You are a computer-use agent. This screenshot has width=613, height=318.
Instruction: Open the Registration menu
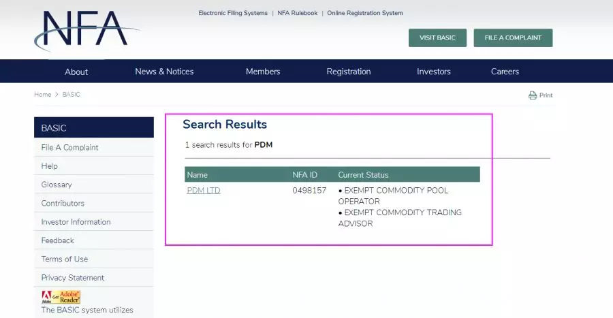click(349, 71)
